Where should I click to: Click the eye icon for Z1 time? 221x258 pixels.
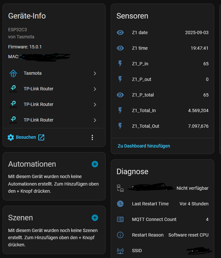point(120,48)
